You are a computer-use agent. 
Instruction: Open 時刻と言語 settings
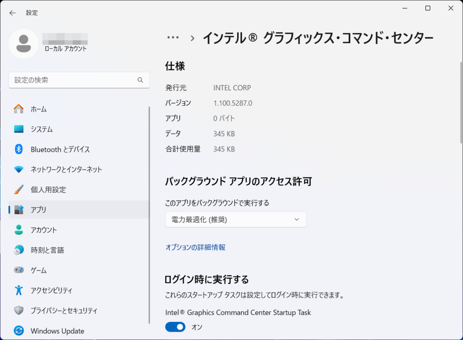79,250
